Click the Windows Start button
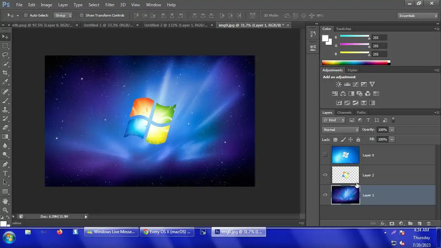This screenshot has height=248, width=441. tap(9, 237)
